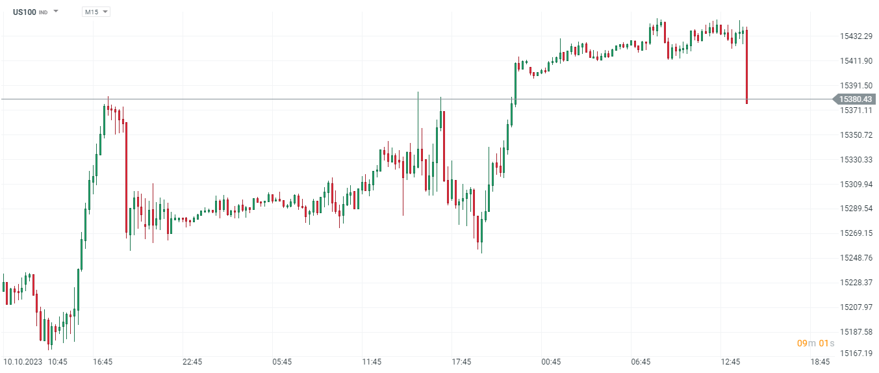
Task: Select the 16:45 time axis marker
Action: [103, 362]
